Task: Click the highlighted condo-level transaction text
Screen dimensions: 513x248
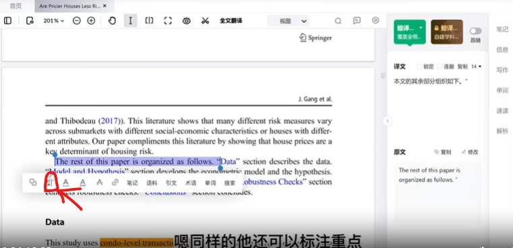Action: (x=137, y=243)
